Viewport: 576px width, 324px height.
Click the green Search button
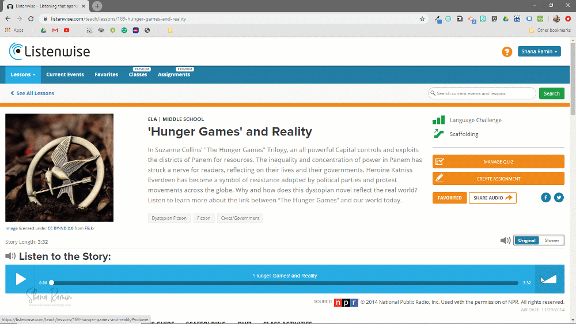tap(551, 93)
